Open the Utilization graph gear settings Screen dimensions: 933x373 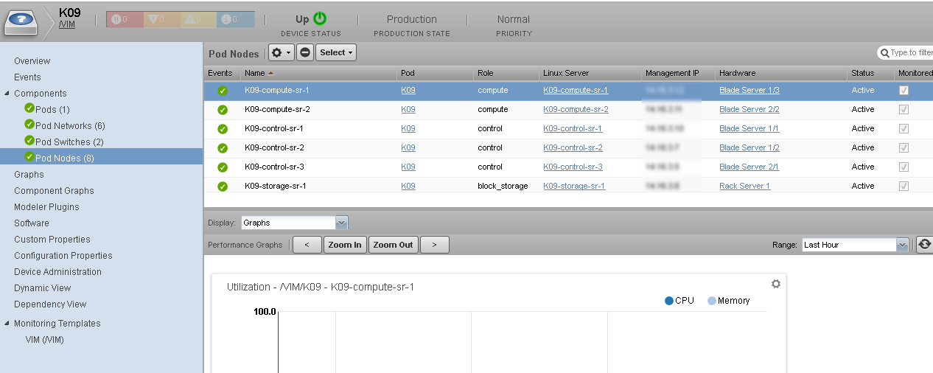click(x=775, y=284)
